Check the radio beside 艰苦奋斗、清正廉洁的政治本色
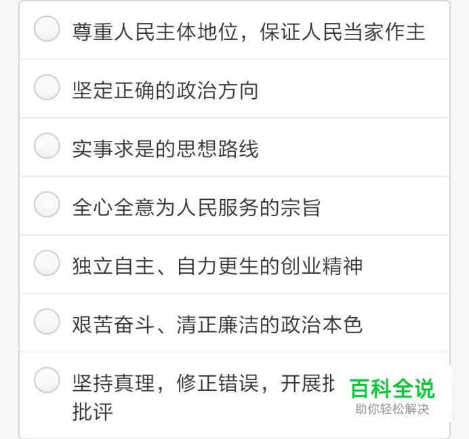 47,322
